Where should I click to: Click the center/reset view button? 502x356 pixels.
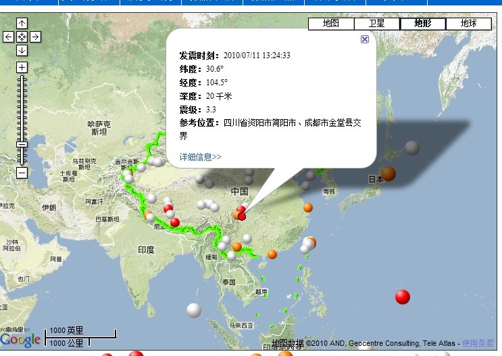(22, 37)
